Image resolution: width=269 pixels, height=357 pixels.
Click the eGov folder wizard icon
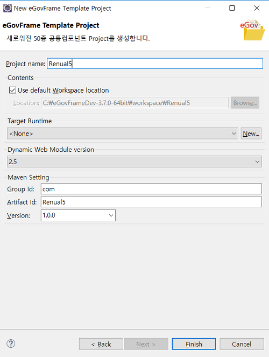click(253, 30)
